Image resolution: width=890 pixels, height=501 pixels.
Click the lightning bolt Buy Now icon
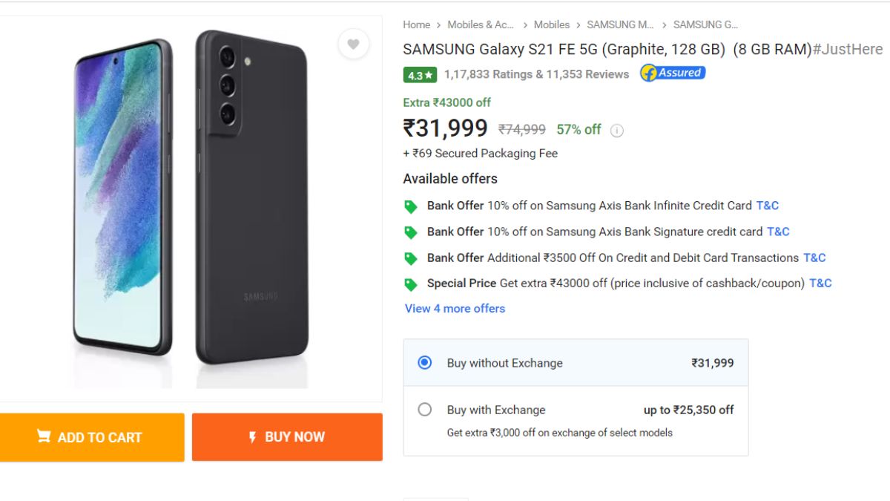252,437
